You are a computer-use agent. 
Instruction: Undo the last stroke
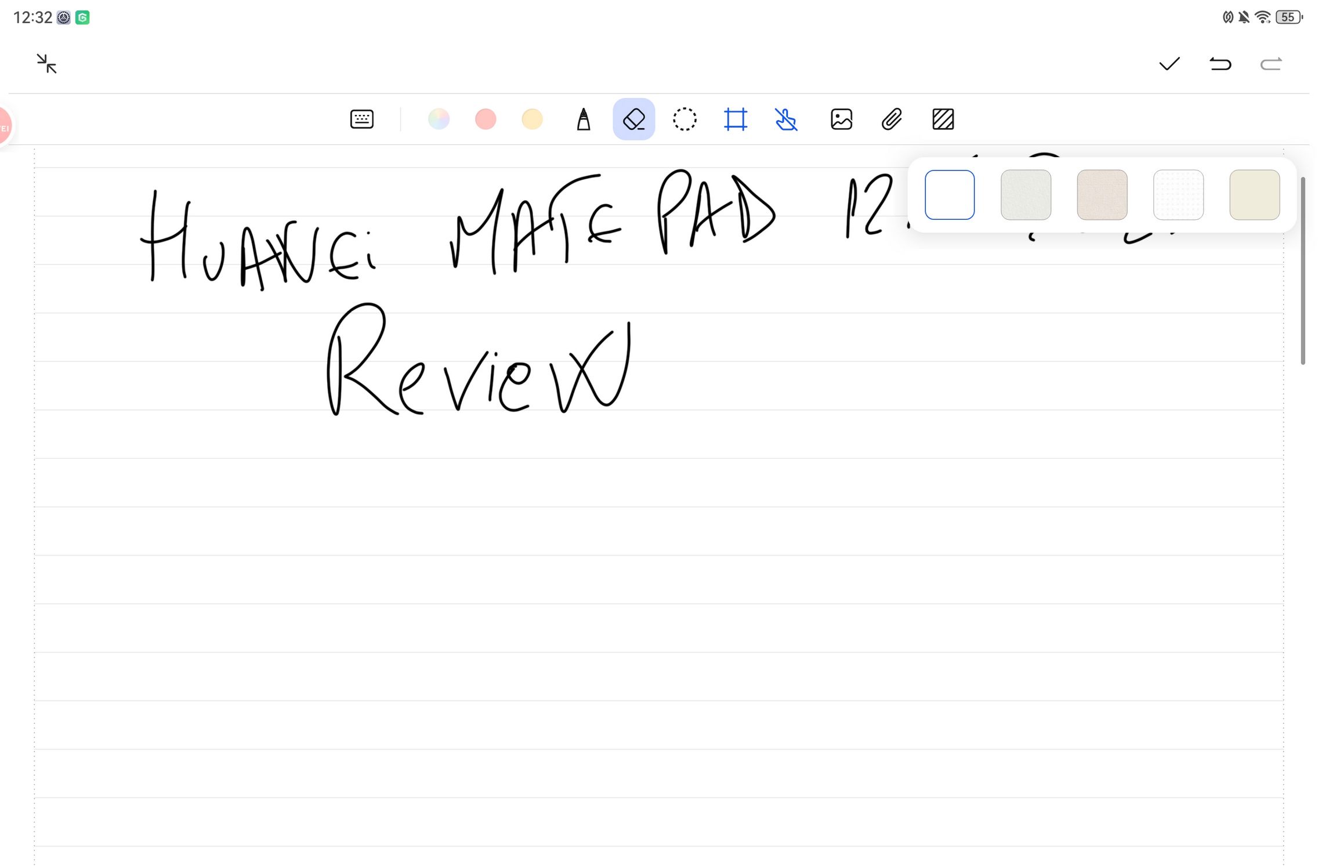(1220, 64)
